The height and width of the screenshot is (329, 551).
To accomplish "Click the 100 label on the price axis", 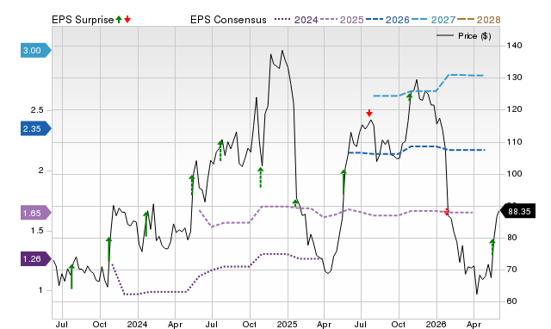I will click(515, 174).
